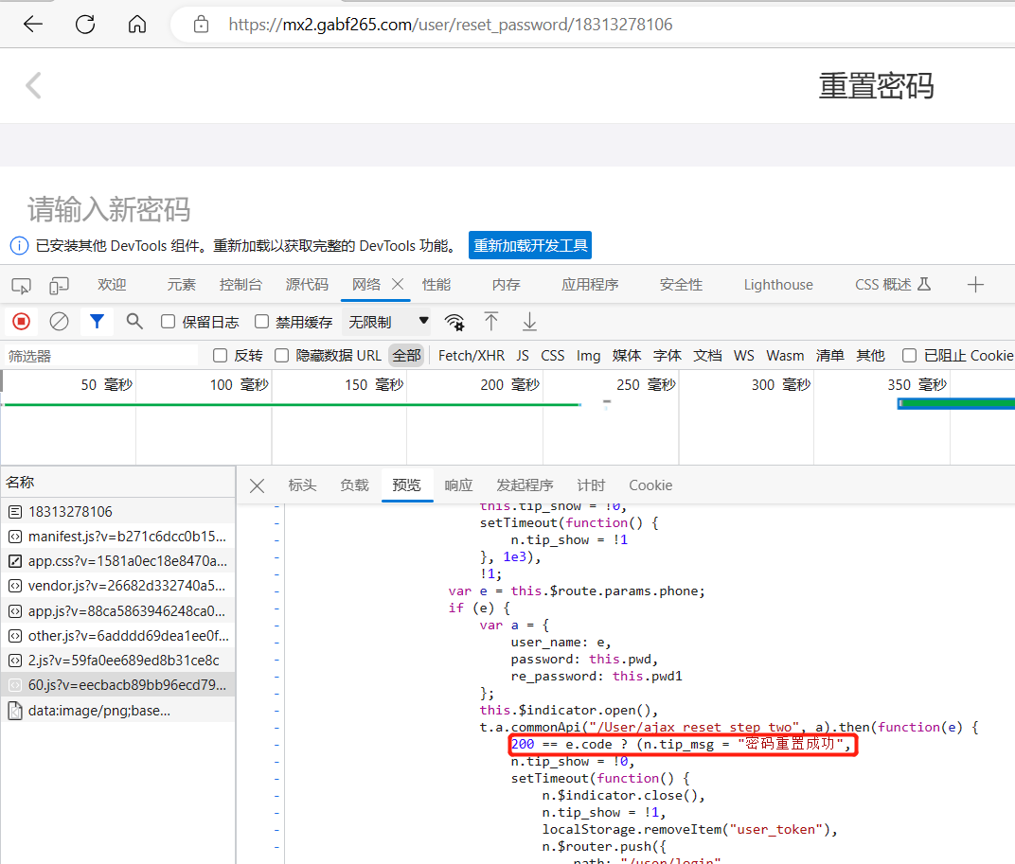Image resolution: width=1015 pixels, height=864 pixels.
Task: Select the 18313278106 request row
Action: pyautogui.click(x=117, y=512)
